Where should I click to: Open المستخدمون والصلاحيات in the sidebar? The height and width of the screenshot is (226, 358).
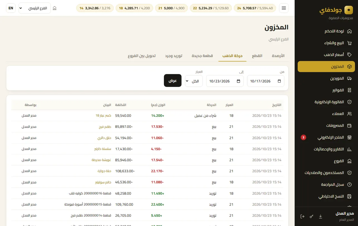(x=326, y=173)
